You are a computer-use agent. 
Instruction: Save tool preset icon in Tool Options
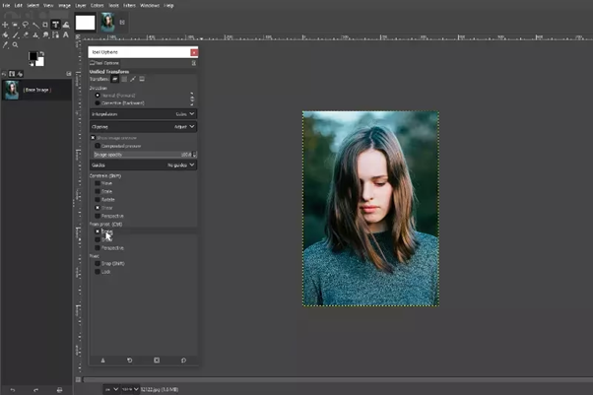point(102,361)
